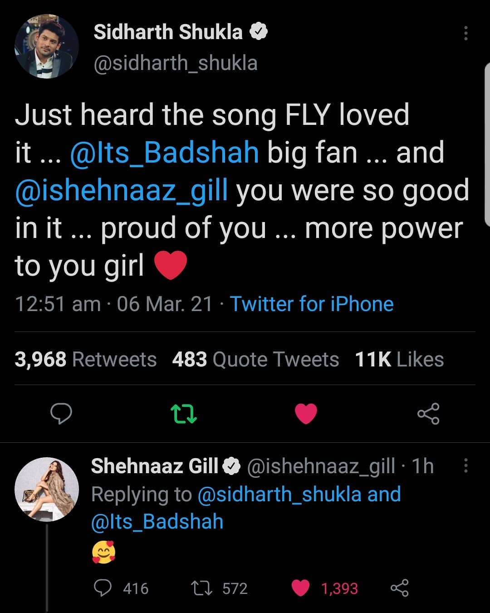
Task: Share Shehnaaz Gill's reply
Action: point(399,588)
